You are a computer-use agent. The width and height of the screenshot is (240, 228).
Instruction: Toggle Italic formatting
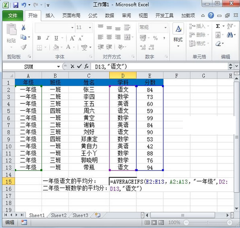coord(48,38)
